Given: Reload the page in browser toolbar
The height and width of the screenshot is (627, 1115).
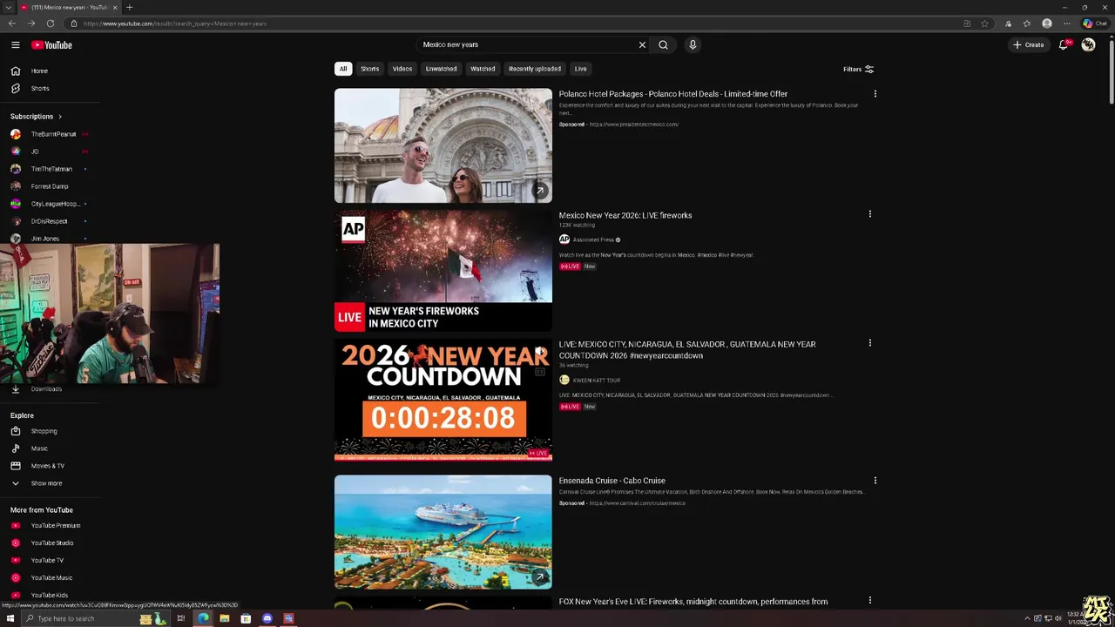Looking at the screenshot, I should [51, 24].
